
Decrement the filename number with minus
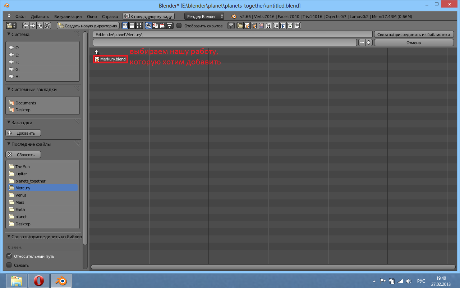[362, 42]
